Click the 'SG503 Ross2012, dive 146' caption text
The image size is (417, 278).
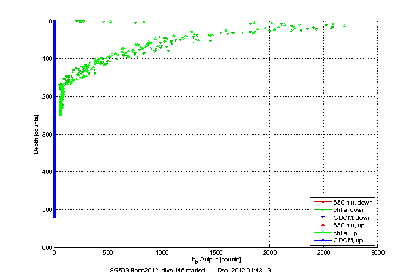(x=147, y=271)
